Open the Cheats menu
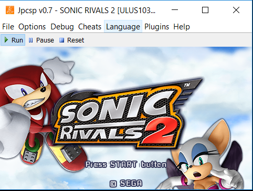The height and width of the screenshot is (191, 253). point(90,27)
